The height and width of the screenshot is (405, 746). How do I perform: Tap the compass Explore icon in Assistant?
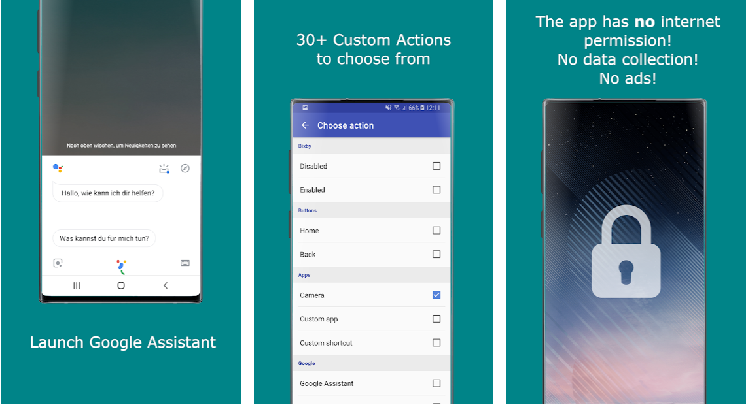(185, 169)
